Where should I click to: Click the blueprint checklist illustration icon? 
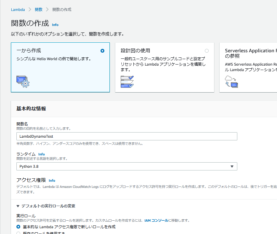(x=127, y=82)
